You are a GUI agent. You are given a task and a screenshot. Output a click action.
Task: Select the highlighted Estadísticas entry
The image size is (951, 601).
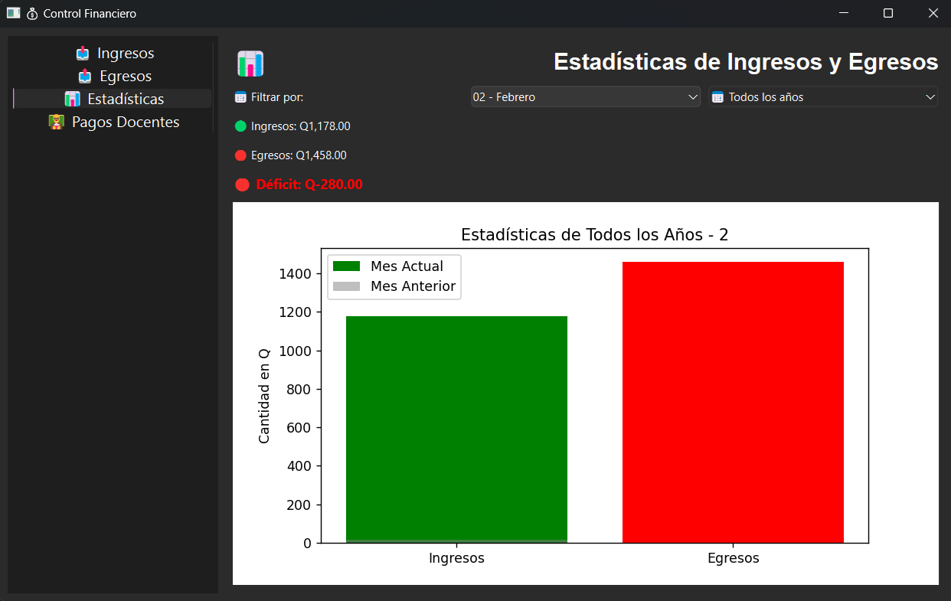coord(113,98)
